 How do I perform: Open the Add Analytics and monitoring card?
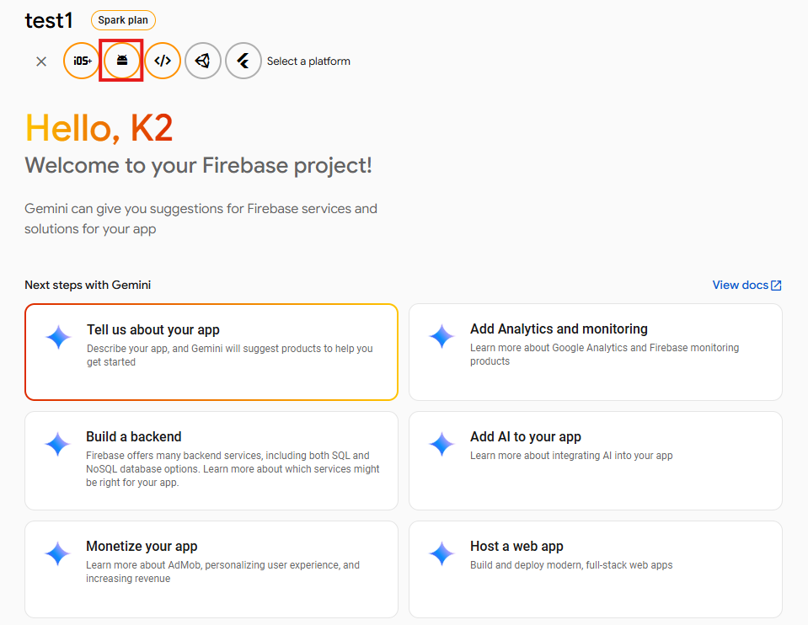point(595,351)
